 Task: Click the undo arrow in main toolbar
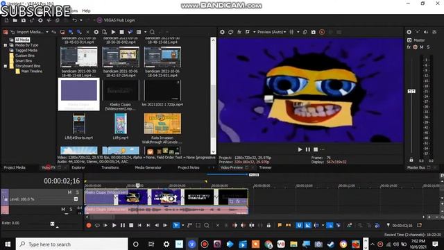[74, 20]
